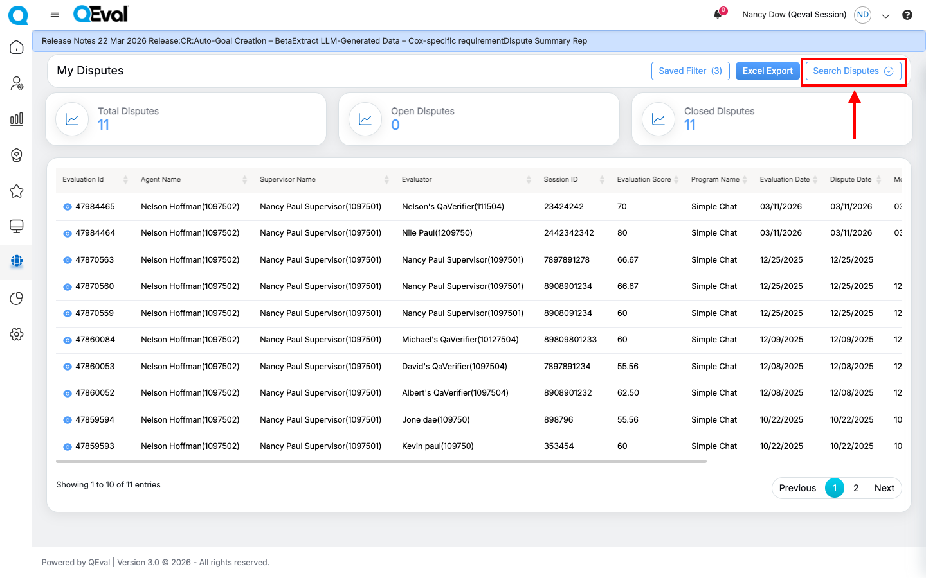The image size is (926, 578).
Task: Open the hamburger menu beside the QEval logo
Action: tap(55, 14)
